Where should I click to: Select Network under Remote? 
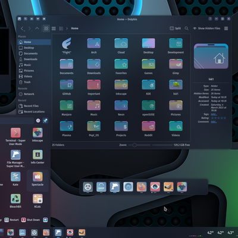[x=34, y=94]
